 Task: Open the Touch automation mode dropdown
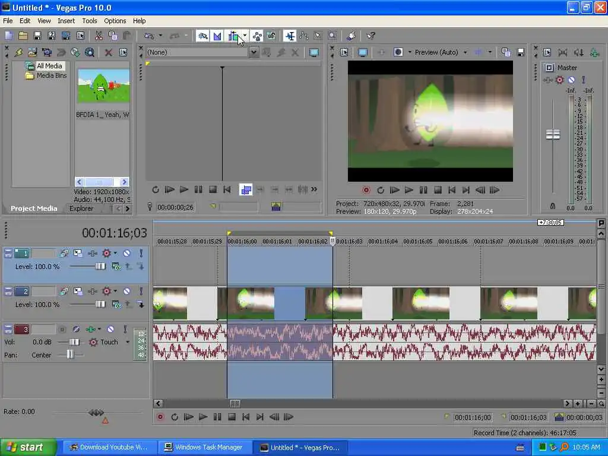click(x=128, y=342)
